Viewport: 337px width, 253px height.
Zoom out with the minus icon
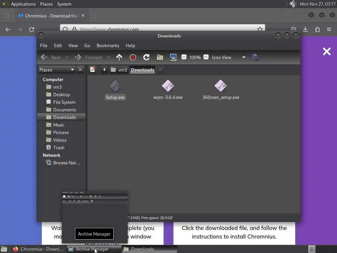184,57
